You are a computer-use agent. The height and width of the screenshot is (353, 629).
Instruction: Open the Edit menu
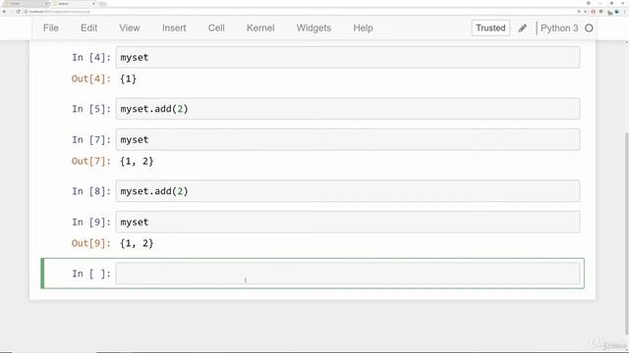tap(88, 28)
